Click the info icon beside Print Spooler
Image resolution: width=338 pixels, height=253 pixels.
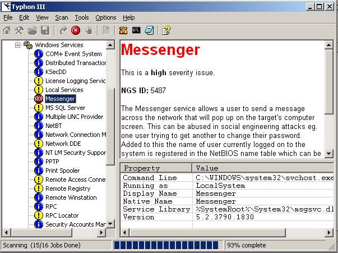pyautogui.click(x=39, y=171)
